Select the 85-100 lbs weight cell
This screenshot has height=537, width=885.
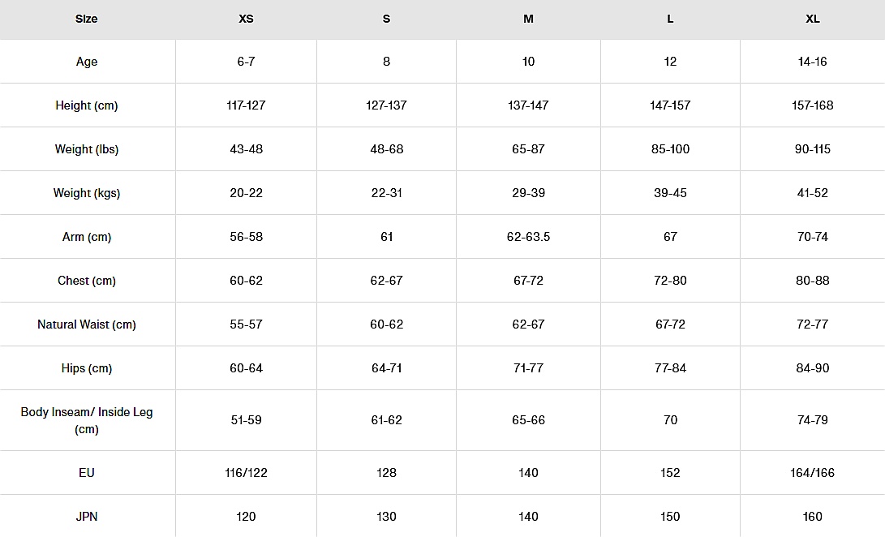pos(670,149)
